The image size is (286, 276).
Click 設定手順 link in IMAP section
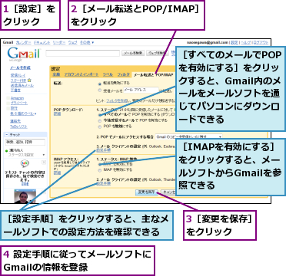[x=104, y=183]
